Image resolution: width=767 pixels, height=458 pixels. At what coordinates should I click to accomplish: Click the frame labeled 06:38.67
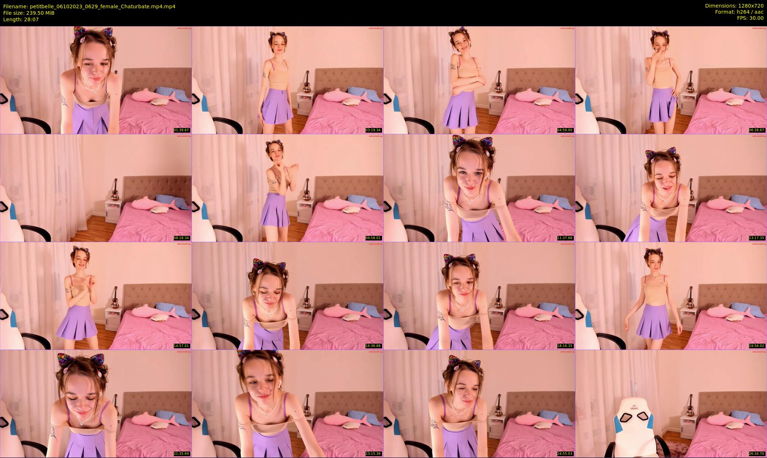[671, 80]
